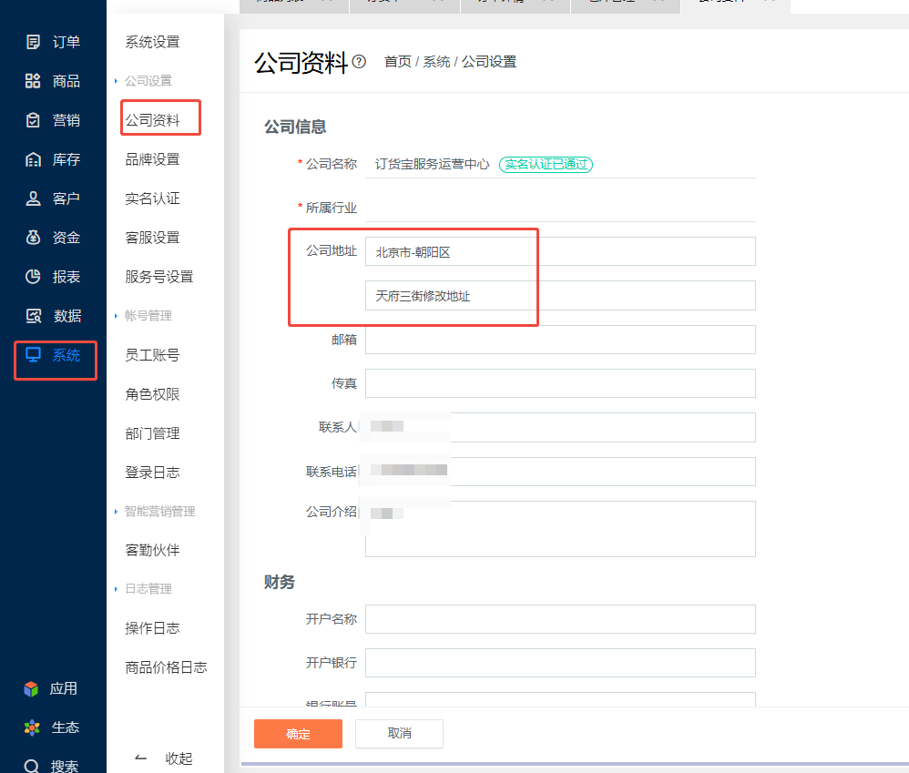Click the 开户名称 account name field
Image resolution: width=909 pixels, height=773 pixels.
point(560,619)
